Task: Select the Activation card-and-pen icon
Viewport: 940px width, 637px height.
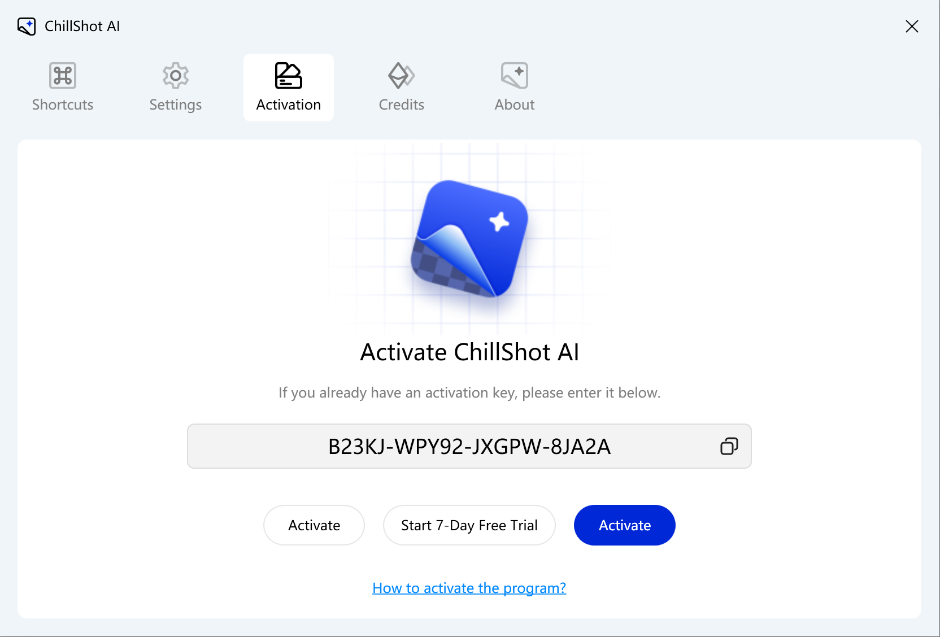Action: (x=289, y=76)
